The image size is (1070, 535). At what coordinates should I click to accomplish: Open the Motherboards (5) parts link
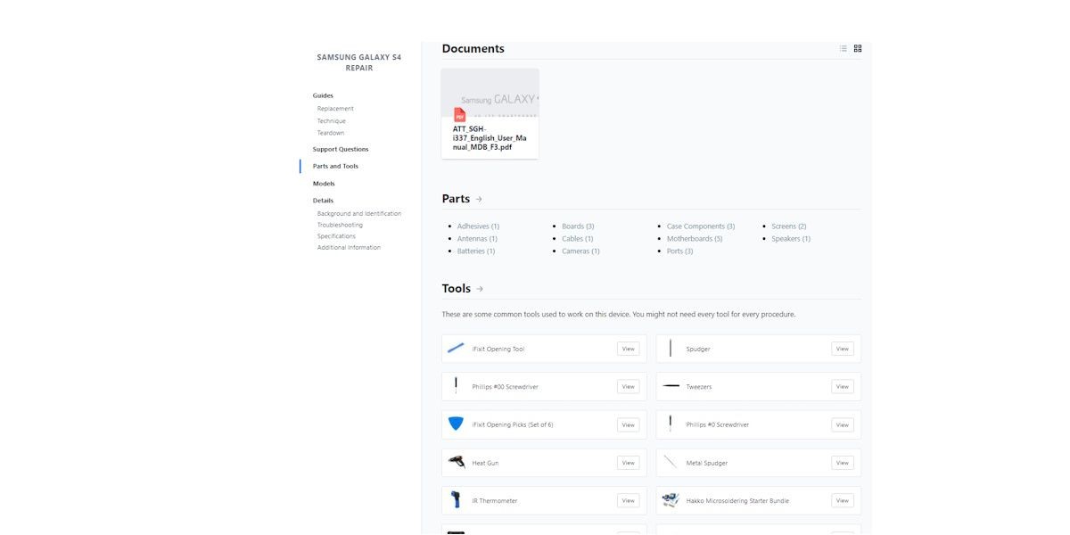point(695,239)
